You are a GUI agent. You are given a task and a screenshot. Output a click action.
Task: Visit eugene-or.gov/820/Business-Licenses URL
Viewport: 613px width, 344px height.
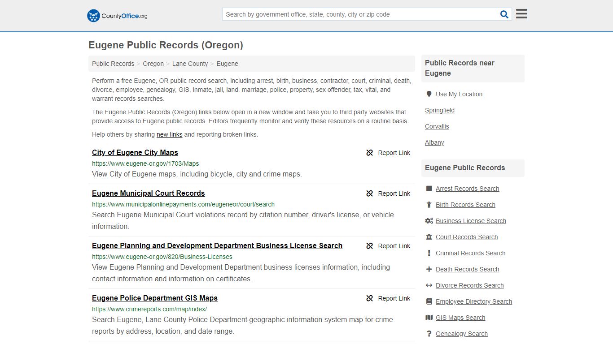162,257
